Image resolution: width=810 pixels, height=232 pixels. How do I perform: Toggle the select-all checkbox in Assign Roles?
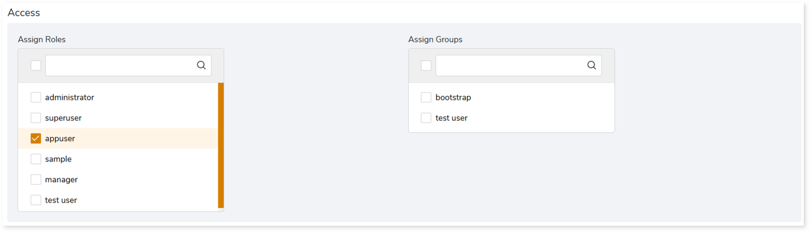click(36, 65)
